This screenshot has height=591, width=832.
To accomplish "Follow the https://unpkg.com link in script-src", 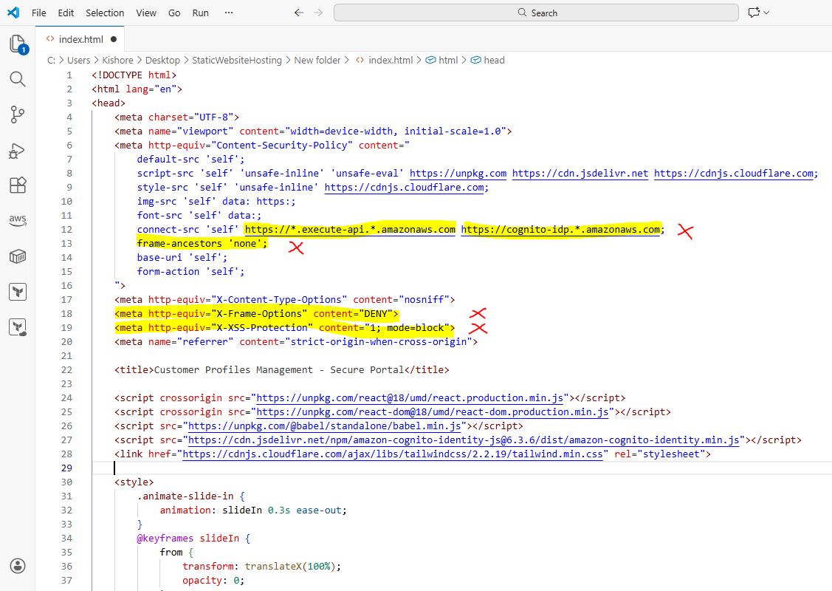I will 458,173.
